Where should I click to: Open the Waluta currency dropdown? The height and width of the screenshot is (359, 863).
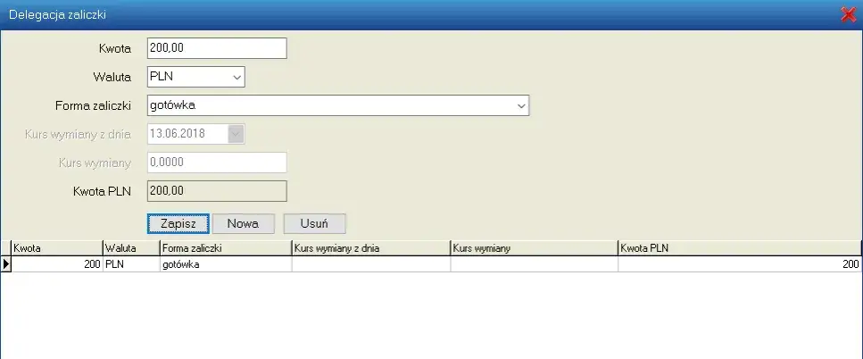pyautogui.click(x=236, y=78)
